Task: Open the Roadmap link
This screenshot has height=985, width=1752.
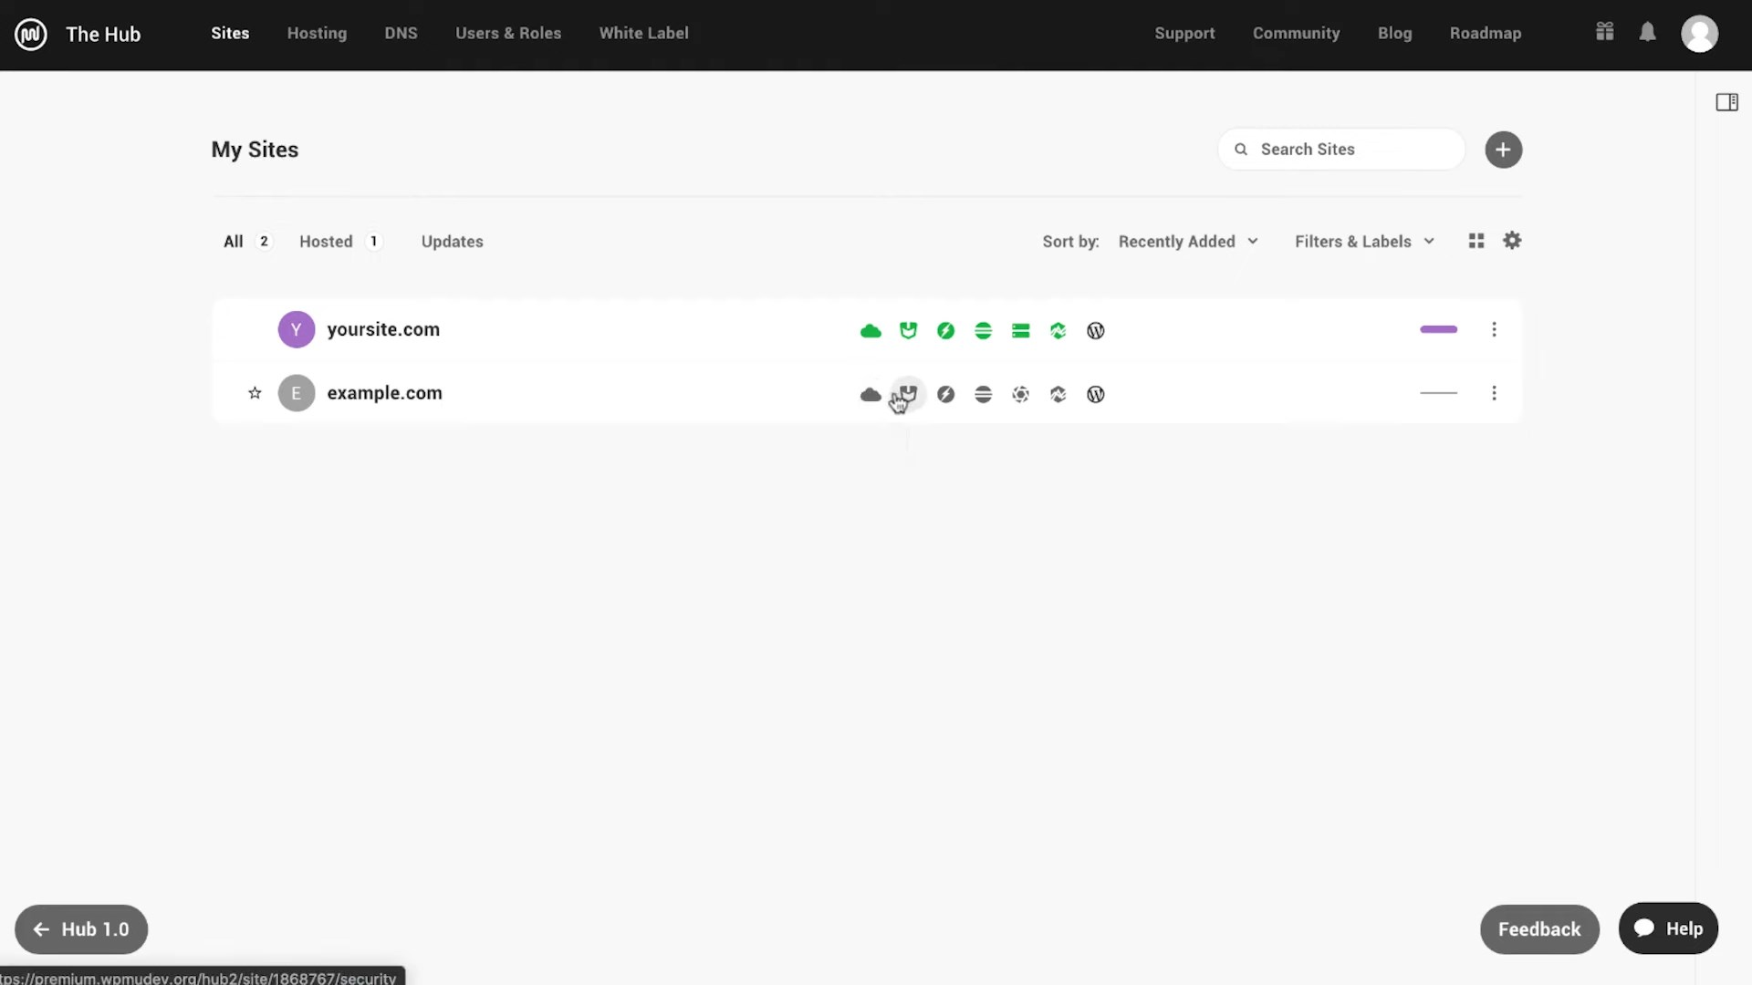Action: coord(1486,33)
